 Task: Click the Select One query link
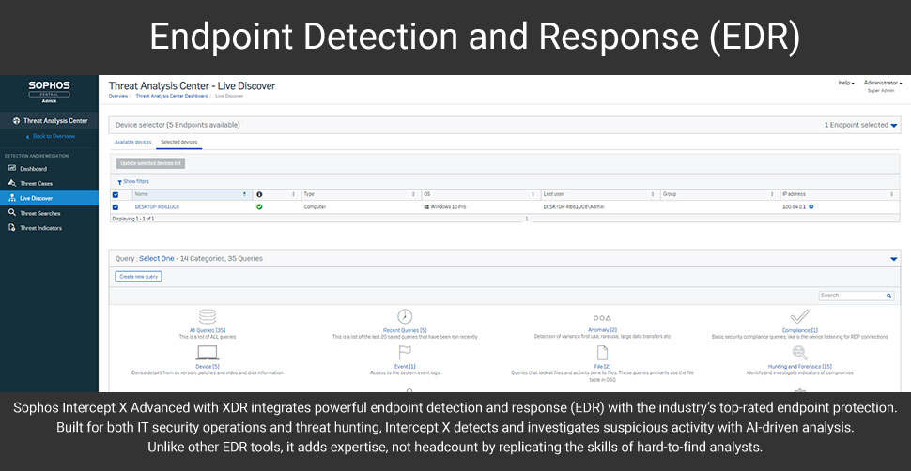coord(156,258)
